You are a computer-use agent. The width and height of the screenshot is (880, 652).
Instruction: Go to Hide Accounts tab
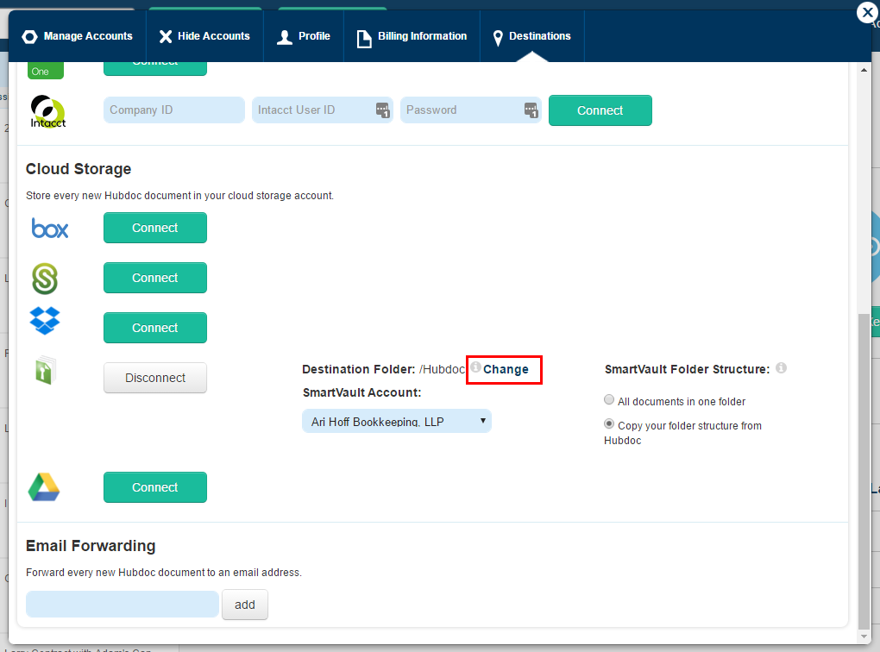tap(204, 36)
